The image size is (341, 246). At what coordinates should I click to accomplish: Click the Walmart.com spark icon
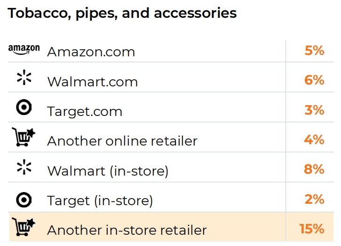(24, 77)
